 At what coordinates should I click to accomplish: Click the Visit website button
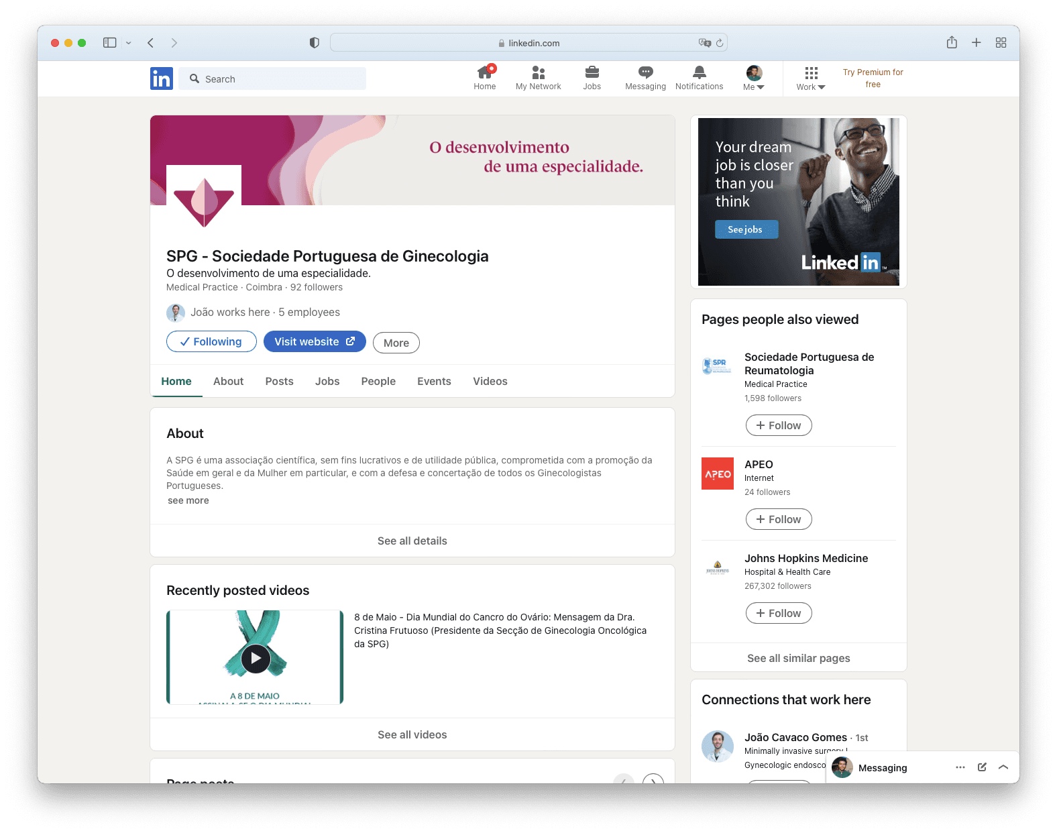(x=315, y=341)
